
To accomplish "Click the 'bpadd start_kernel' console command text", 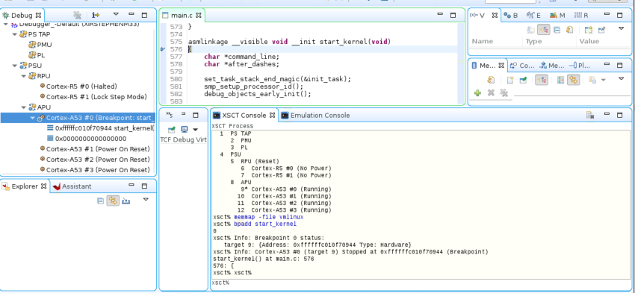I will point(265,224).
